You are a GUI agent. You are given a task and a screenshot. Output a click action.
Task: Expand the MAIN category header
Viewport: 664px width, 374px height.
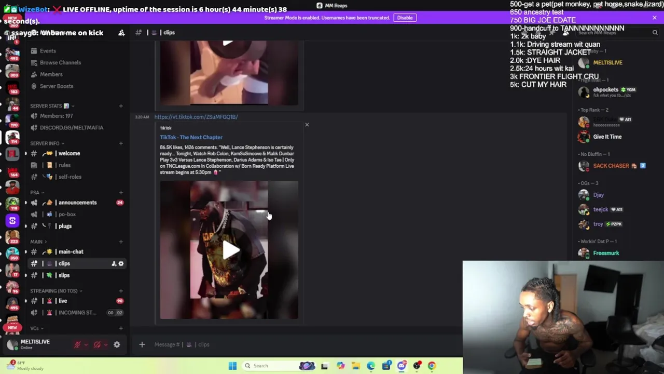pos(38,242)
